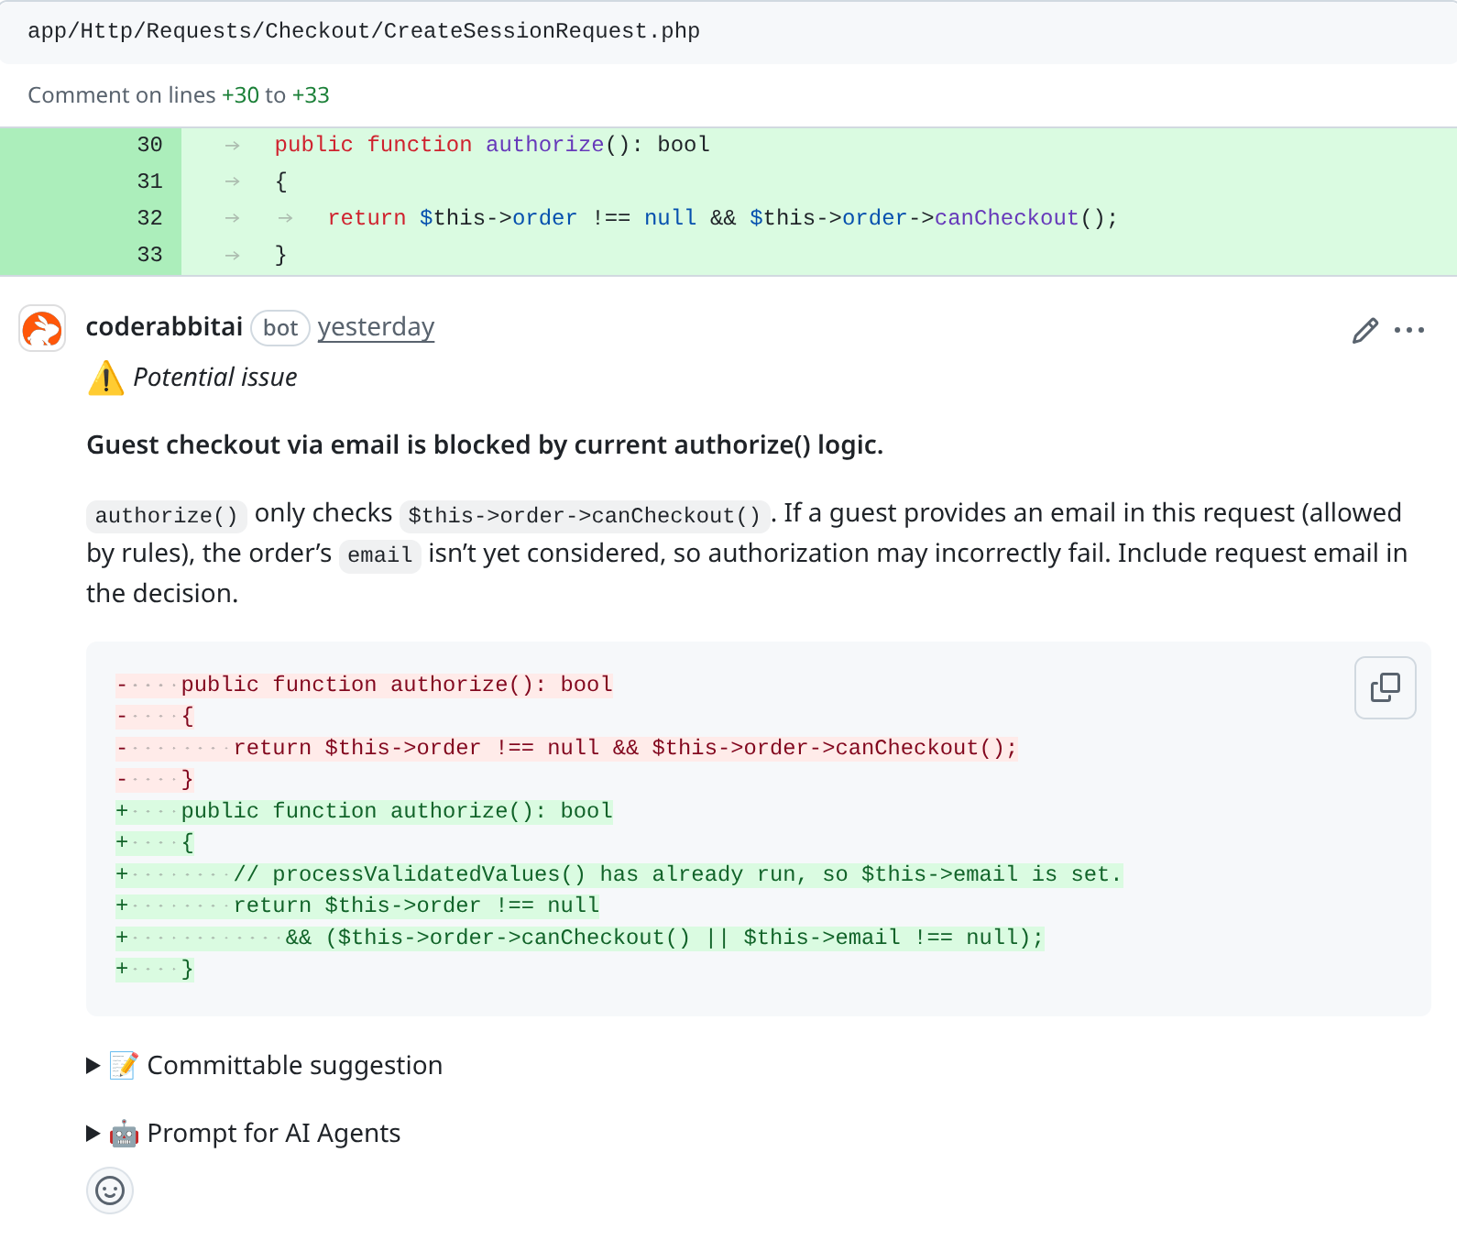This screenshot has height=1240, width=1457.
Task: Click the added 'return $this->order !== null' line
Action: click(x=357, y=905)
